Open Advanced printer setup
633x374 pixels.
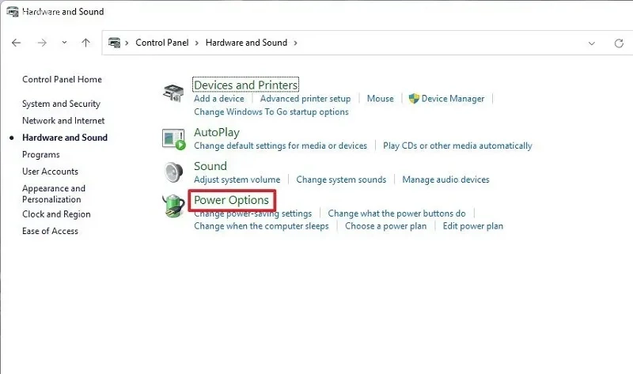pyautogui.click(x=305, y=99)
